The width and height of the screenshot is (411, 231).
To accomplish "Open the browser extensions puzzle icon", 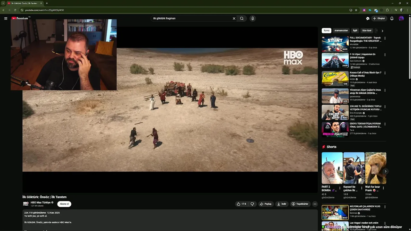I will pyautogui.click(x=387, y=10).
